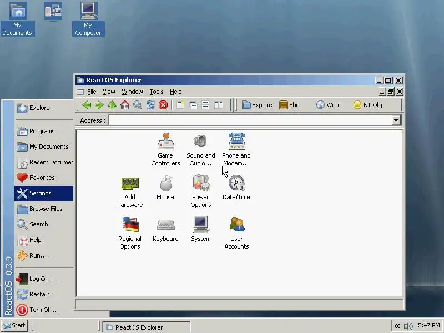Open the Mouse settings icon
The height and width of the screenshot is (333, 444).
click(165, 188)
